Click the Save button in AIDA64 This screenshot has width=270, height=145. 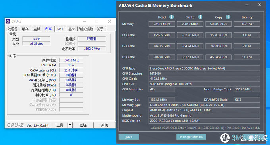[129, 137]
